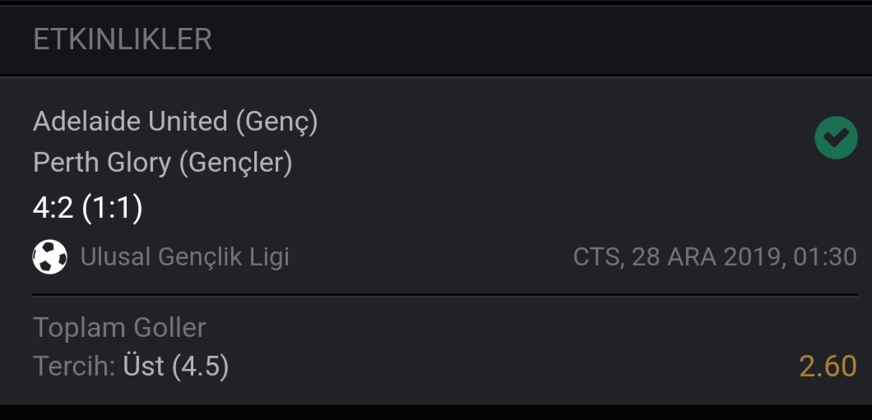Viewport: 872px width, 420px height.
Task: Click the match date CTS, 28 ARA 2019, 01:30
Action: pos(715,257)
